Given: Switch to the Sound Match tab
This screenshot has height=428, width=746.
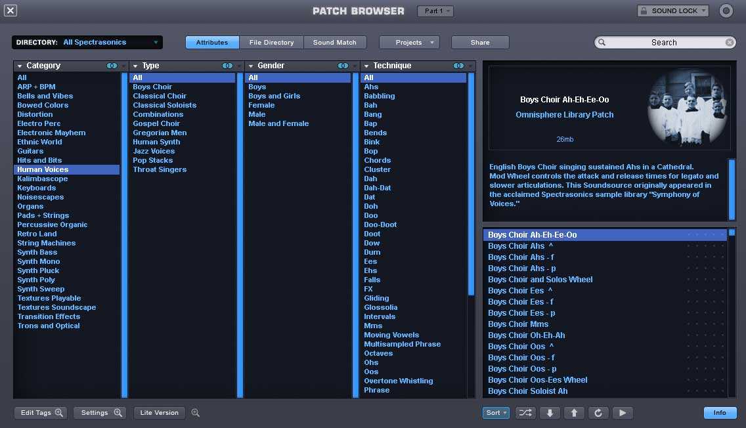Looking at the screenshot, I should 334,43.
